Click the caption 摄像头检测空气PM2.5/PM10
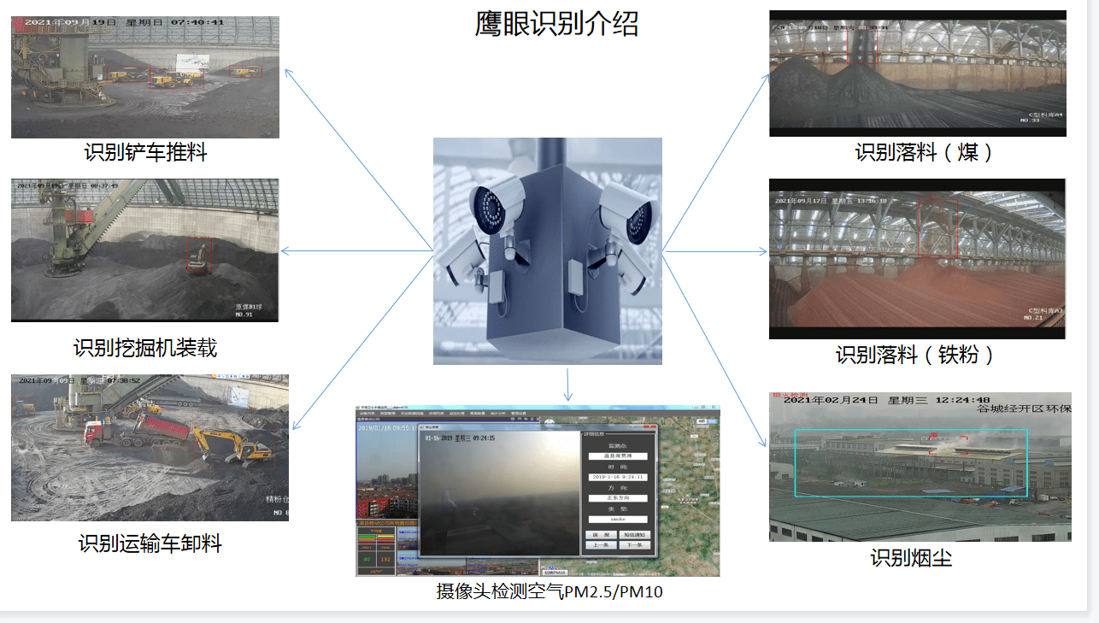This screenshot has width=1099, height=623. click(549, 591)
